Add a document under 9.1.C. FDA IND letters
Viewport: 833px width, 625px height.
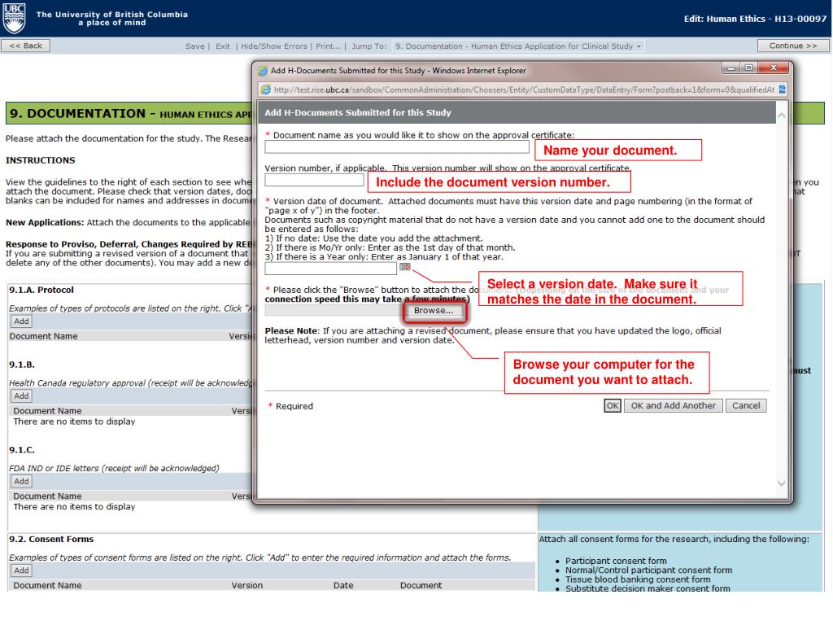(x=21, y=481)
